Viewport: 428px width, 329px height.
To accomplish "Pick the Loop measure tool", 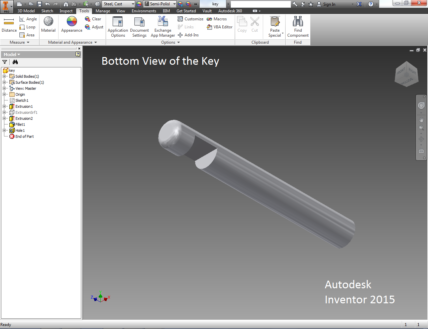I will tap(27, 27).
